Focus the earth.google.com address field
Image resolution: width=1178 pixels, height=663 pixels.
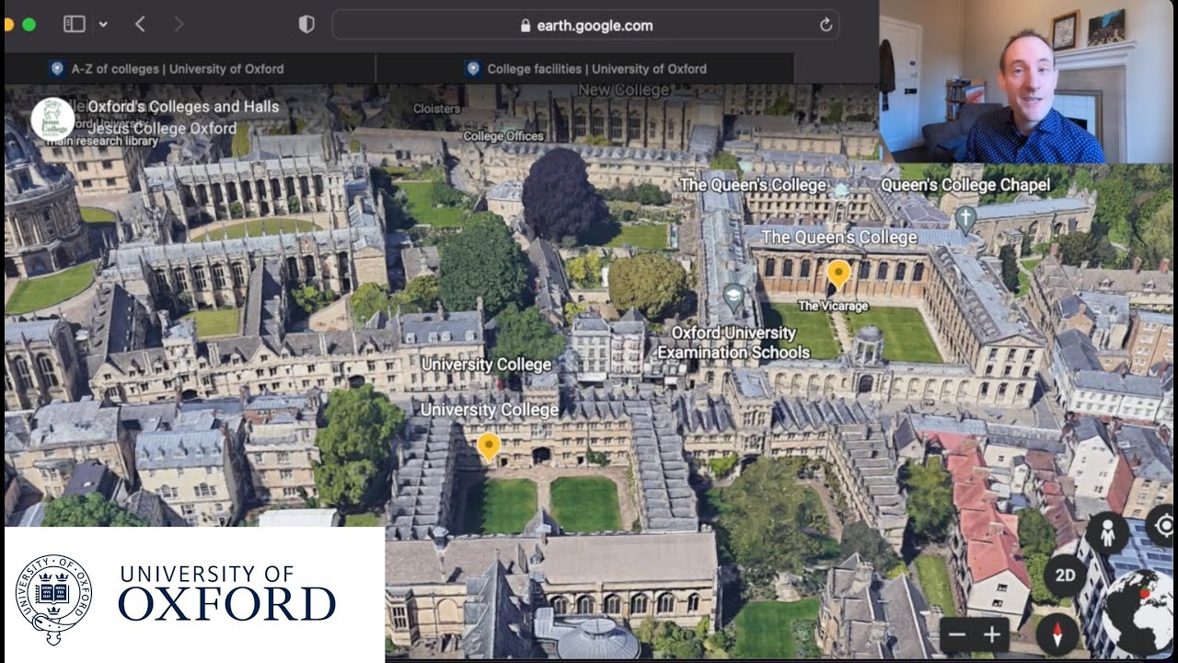pyautogui.click(x=586, y=25)
